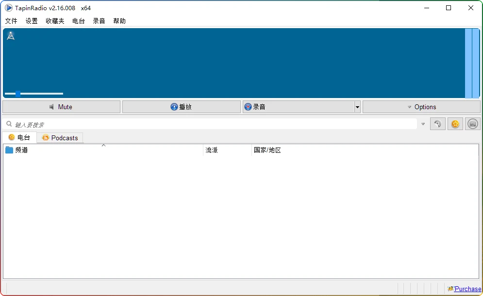Viewport: 483px width, 296px height.
Task: Open favorites with the star icon button
Action: click(455, 124)
